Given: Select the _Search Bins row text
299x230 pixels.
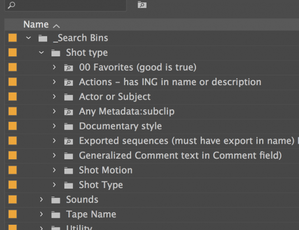Looking at the screenshot, I should 80,38.
